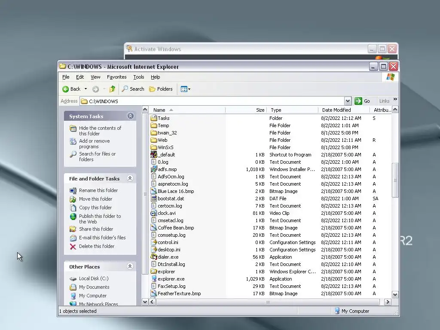Open Local Disk (C:) link

94,278
